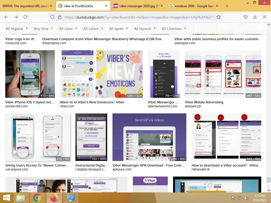Image resolution: width=271 pixels, height=203 pixels.
Task: View site security padlock info
Action: (60, 17)
